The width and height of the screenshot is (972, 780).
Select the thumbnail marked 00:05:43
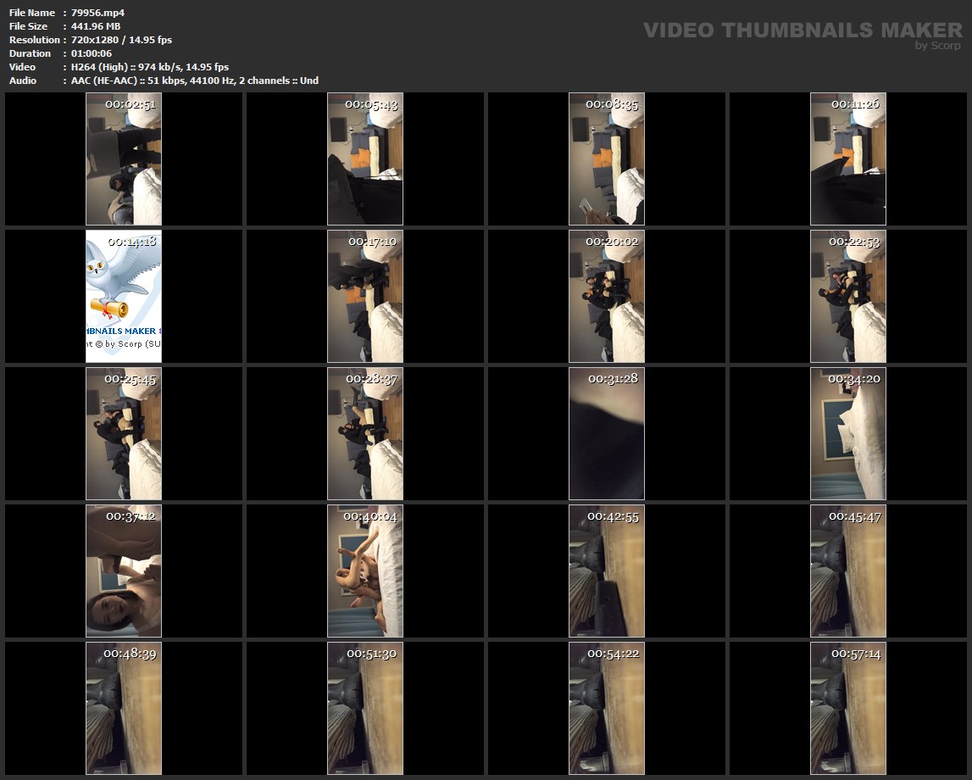[365, 159]
